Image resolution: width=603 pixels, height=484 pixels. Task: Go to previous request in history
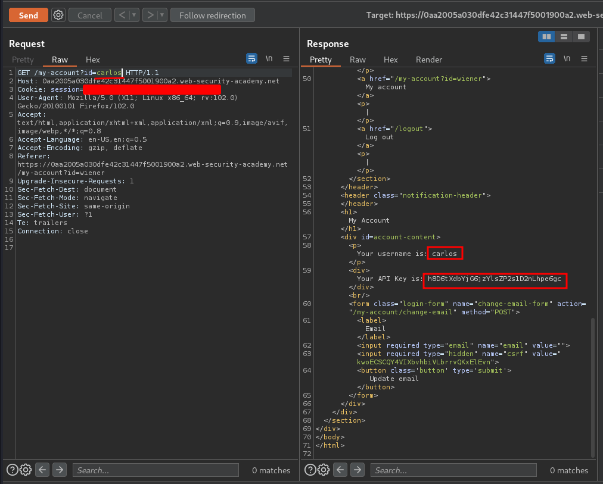click(x=122, y=15)
